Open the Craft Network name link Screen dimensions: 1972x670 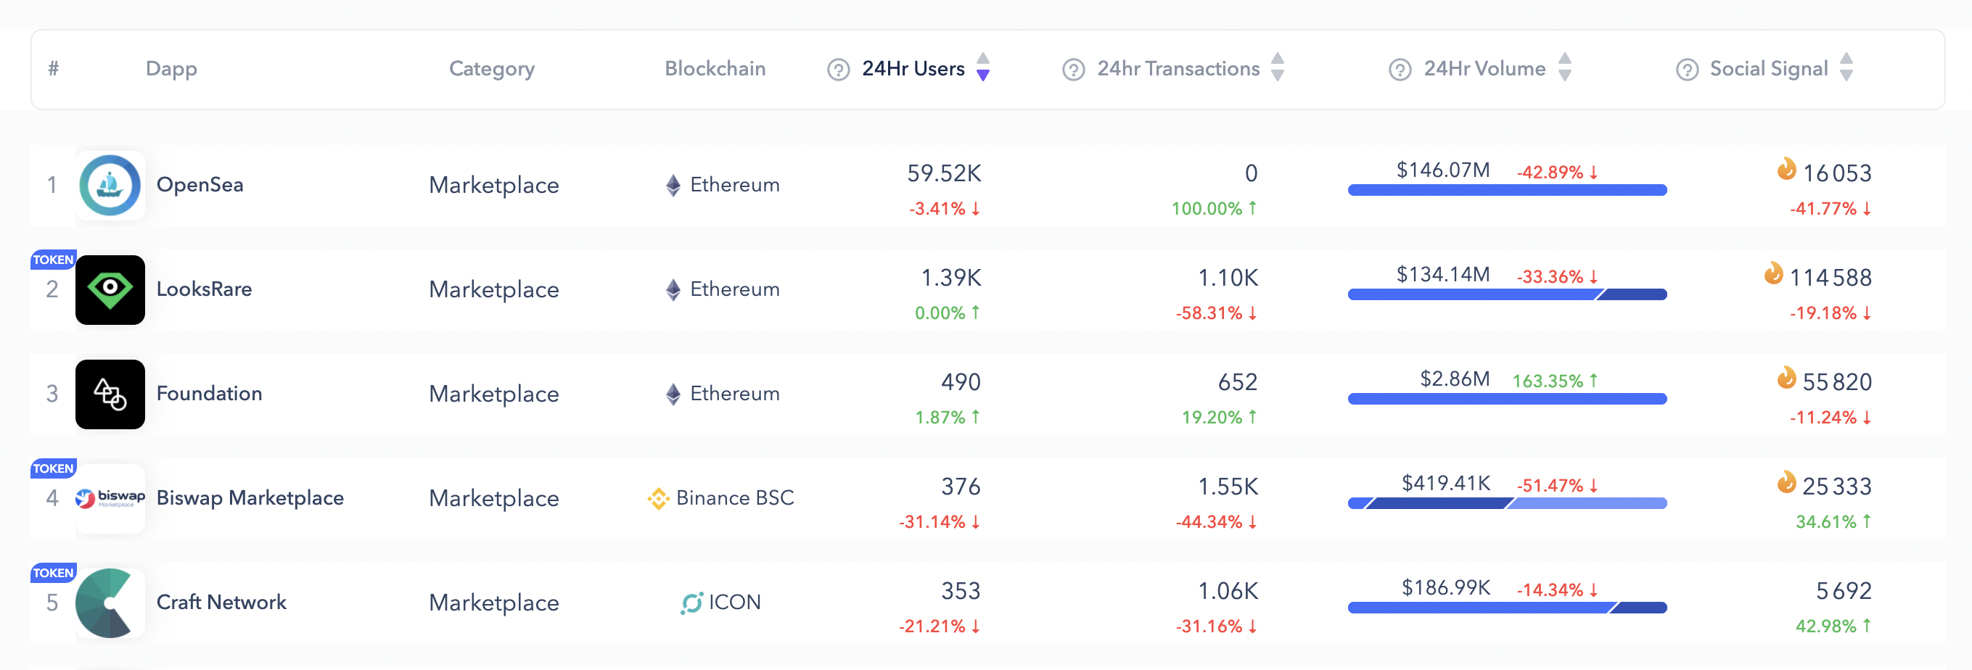[221, 603]
